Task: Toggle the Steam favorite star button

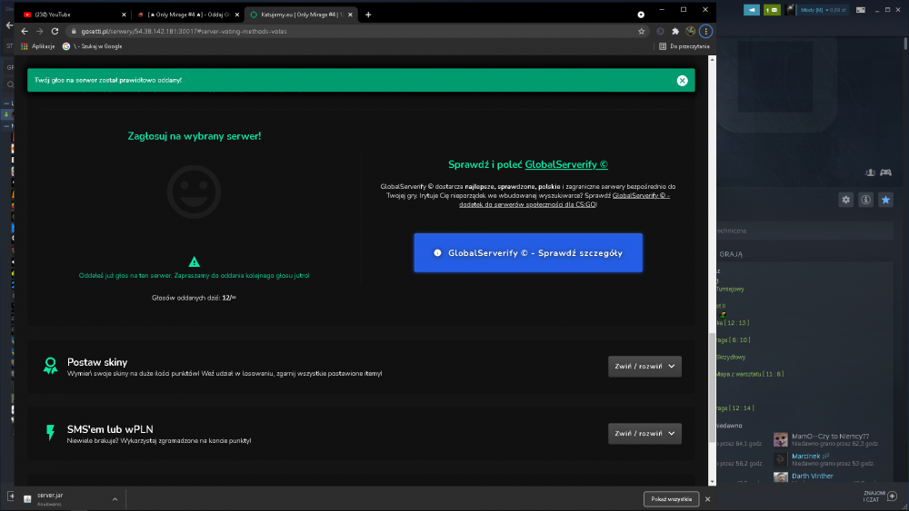Action: click(885, 200)
